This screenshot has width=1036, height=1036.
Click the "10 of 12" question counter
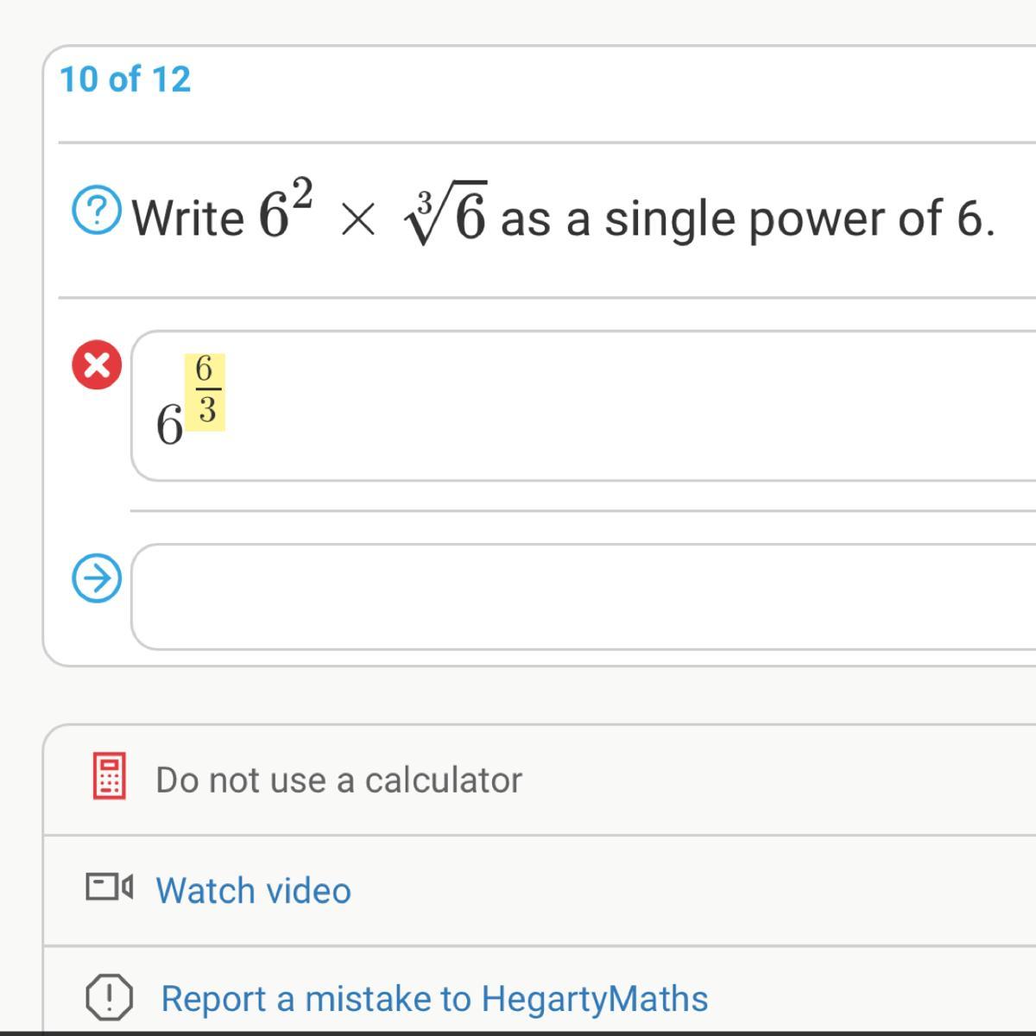[125, 79]
